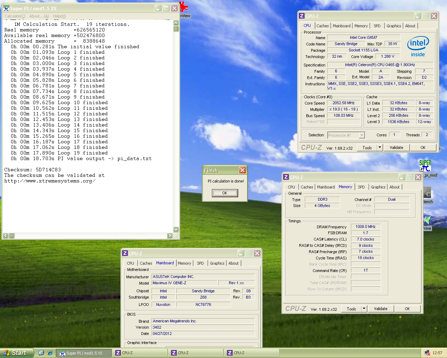This screenshot has height=358, width=447.
Task: Click the Super PI title bar icon
Action: coord(6,8)
